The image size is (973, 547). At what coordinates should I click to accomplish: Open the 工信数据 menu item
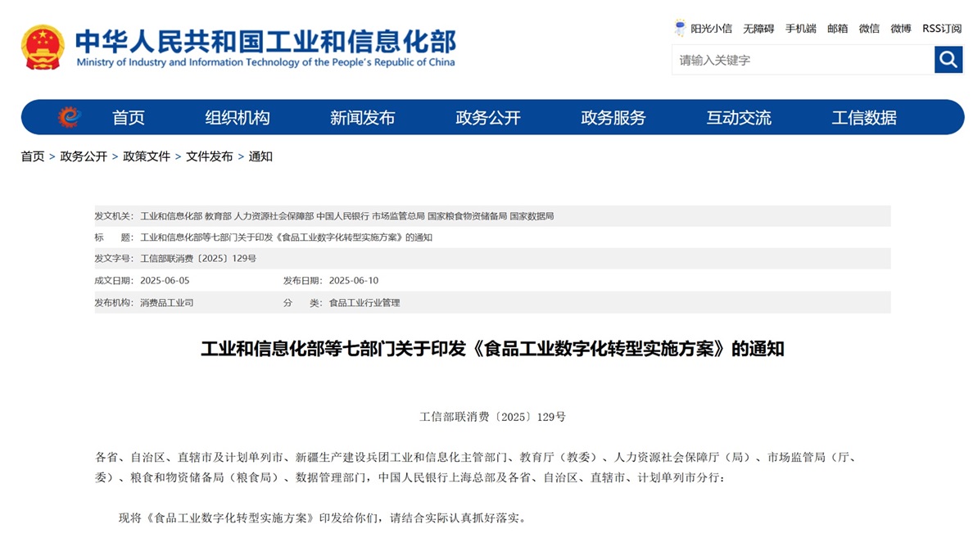(864, 118)
